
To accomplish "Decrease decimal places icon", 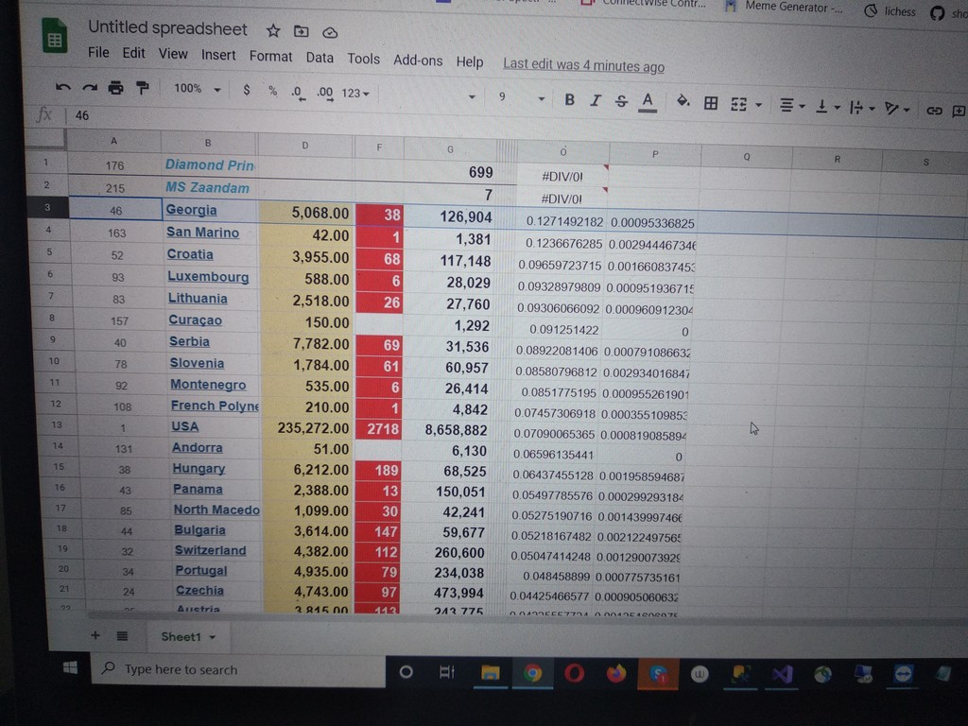I will pos(298,93).
